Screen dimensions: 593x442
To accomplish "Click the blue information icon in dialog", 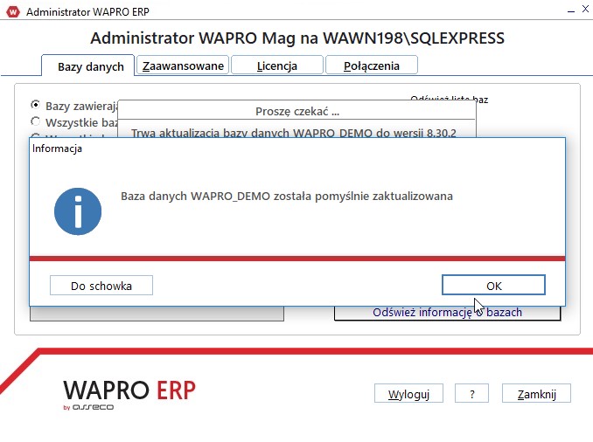I will click(x=78, y=211).
